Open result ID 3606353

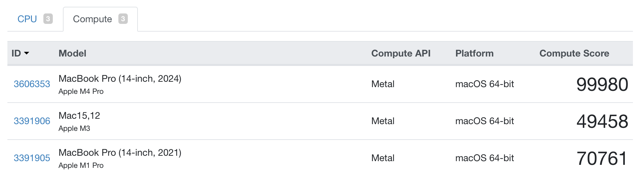[32, 84]
